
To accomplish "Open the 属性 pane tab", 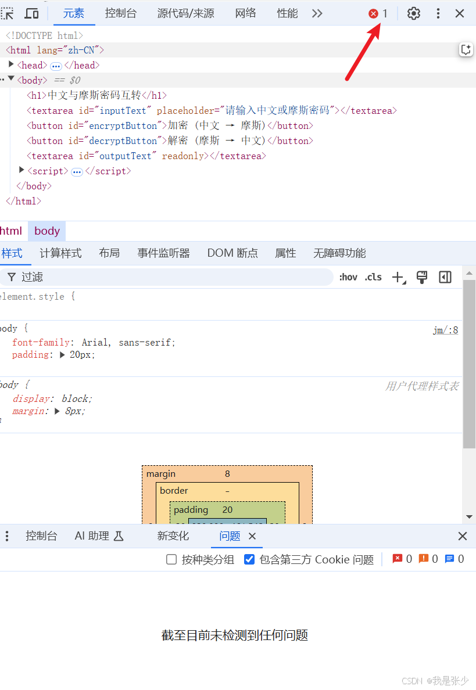I will click(285, 253).
